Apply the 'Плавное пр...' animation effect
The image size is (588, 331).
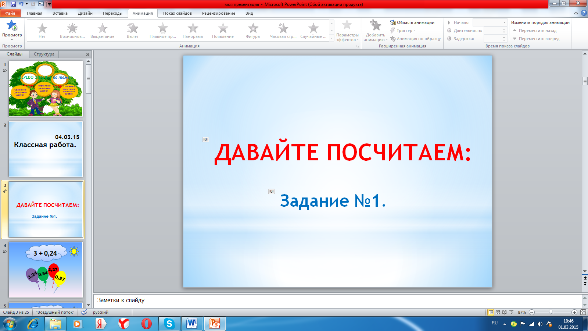[163, 30]
